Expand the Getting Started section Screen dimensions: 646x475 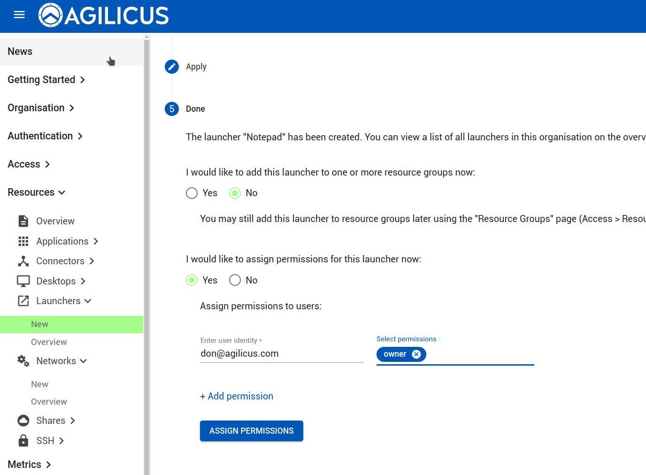tap(46, 80)
